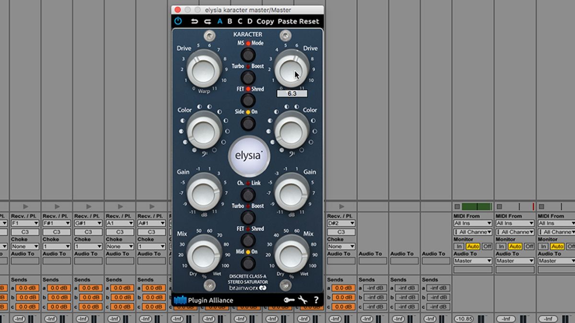Click the play triangle above the F#1 column
The width and height of the screenshot is (575, 323).
[57, 207]
